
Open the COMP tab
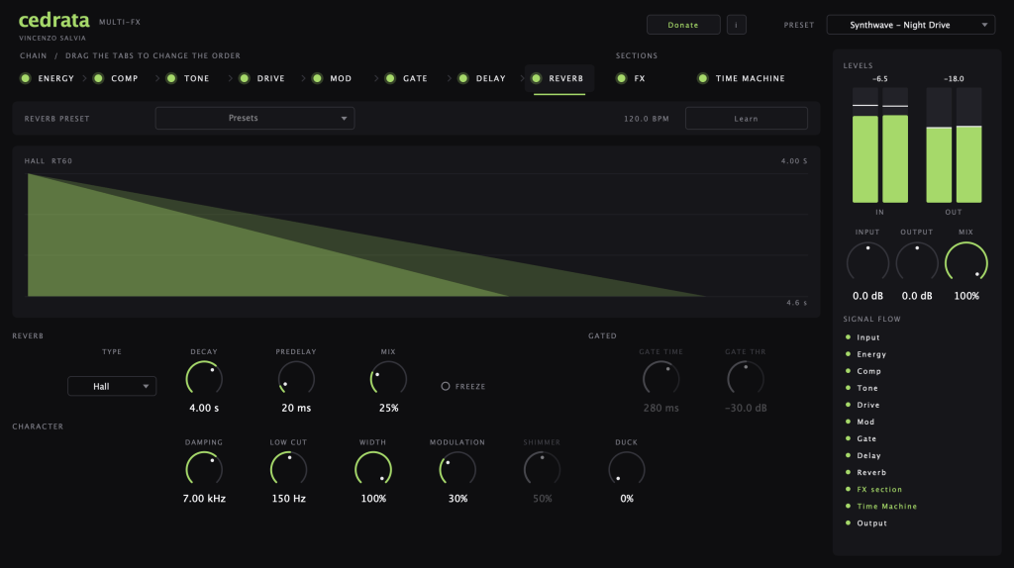(x=125, y=79)
